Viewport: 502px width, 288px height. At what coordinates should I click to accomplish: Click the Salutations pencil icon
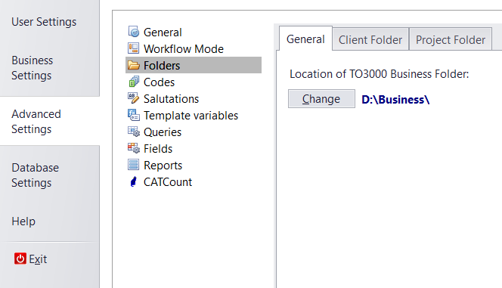(134, 98)
